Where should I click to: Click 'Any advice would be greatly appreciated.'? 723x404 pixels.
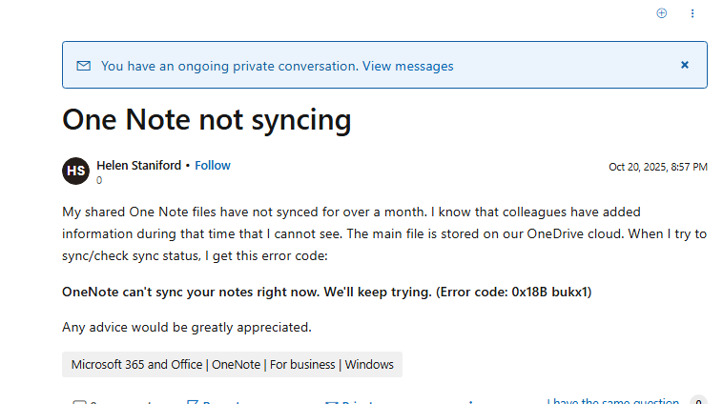(x=187, y=327)
